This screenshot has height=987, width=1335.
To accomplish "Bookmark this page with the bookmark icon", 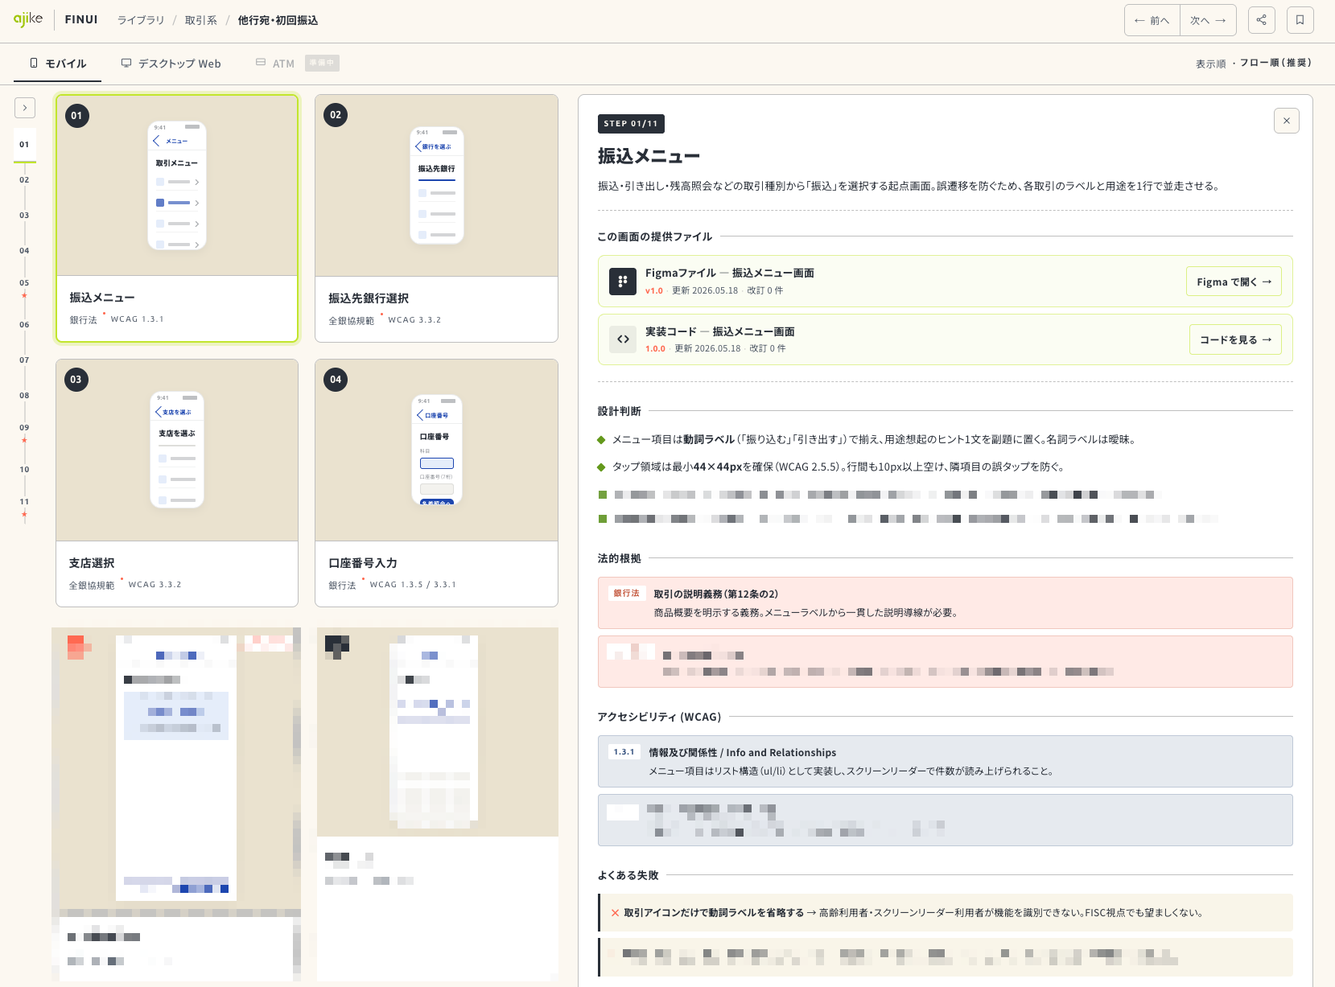I will click(1300, 20).
